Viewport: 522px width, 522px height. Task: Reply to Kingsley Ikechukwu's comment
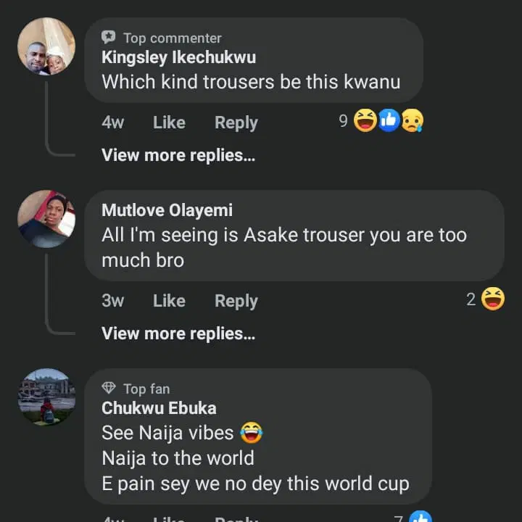(x=236, y=123)
